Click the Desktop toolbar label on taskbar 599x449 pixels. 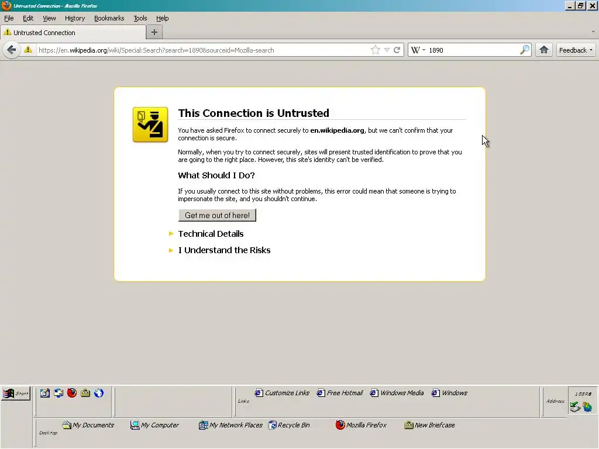point(48,433)
